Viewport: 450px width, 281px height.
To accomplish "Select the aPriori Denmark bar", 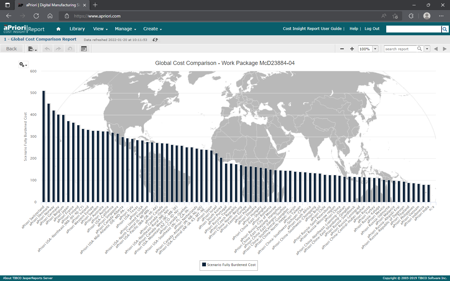I will pyautogui.click(x=49, y=153).
